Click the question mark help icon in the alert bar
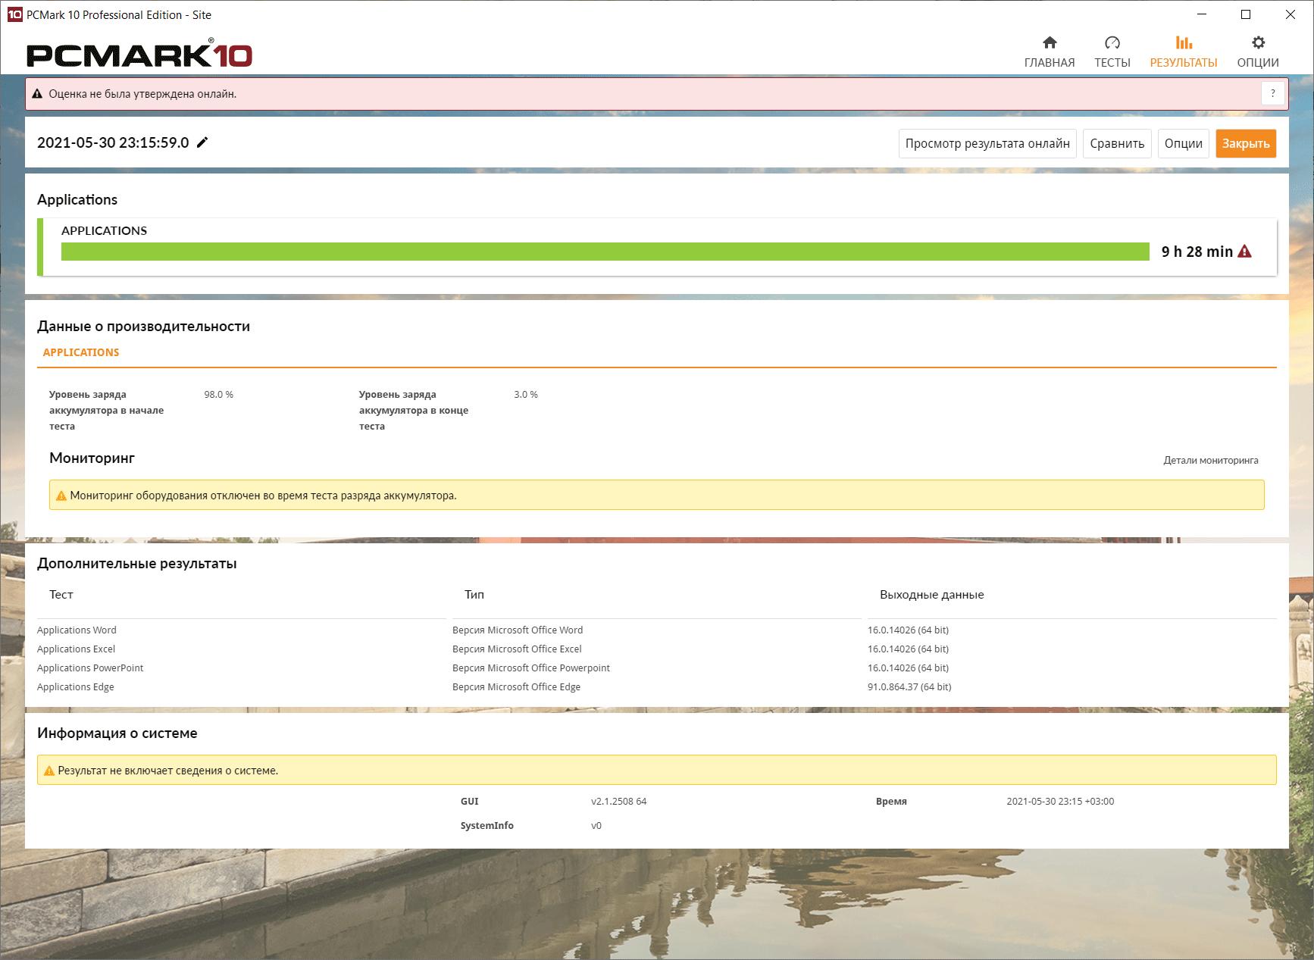 point(1273,93)
